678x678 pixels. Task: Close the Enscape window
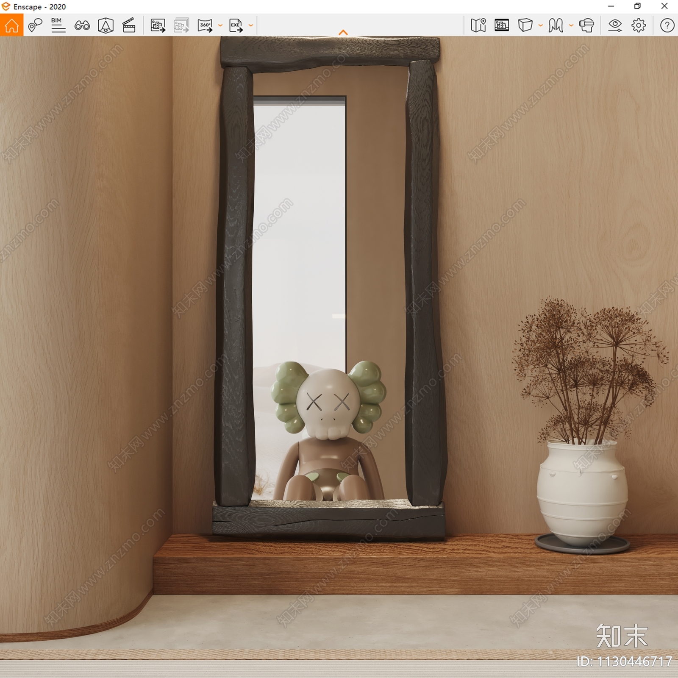point(664,6)
